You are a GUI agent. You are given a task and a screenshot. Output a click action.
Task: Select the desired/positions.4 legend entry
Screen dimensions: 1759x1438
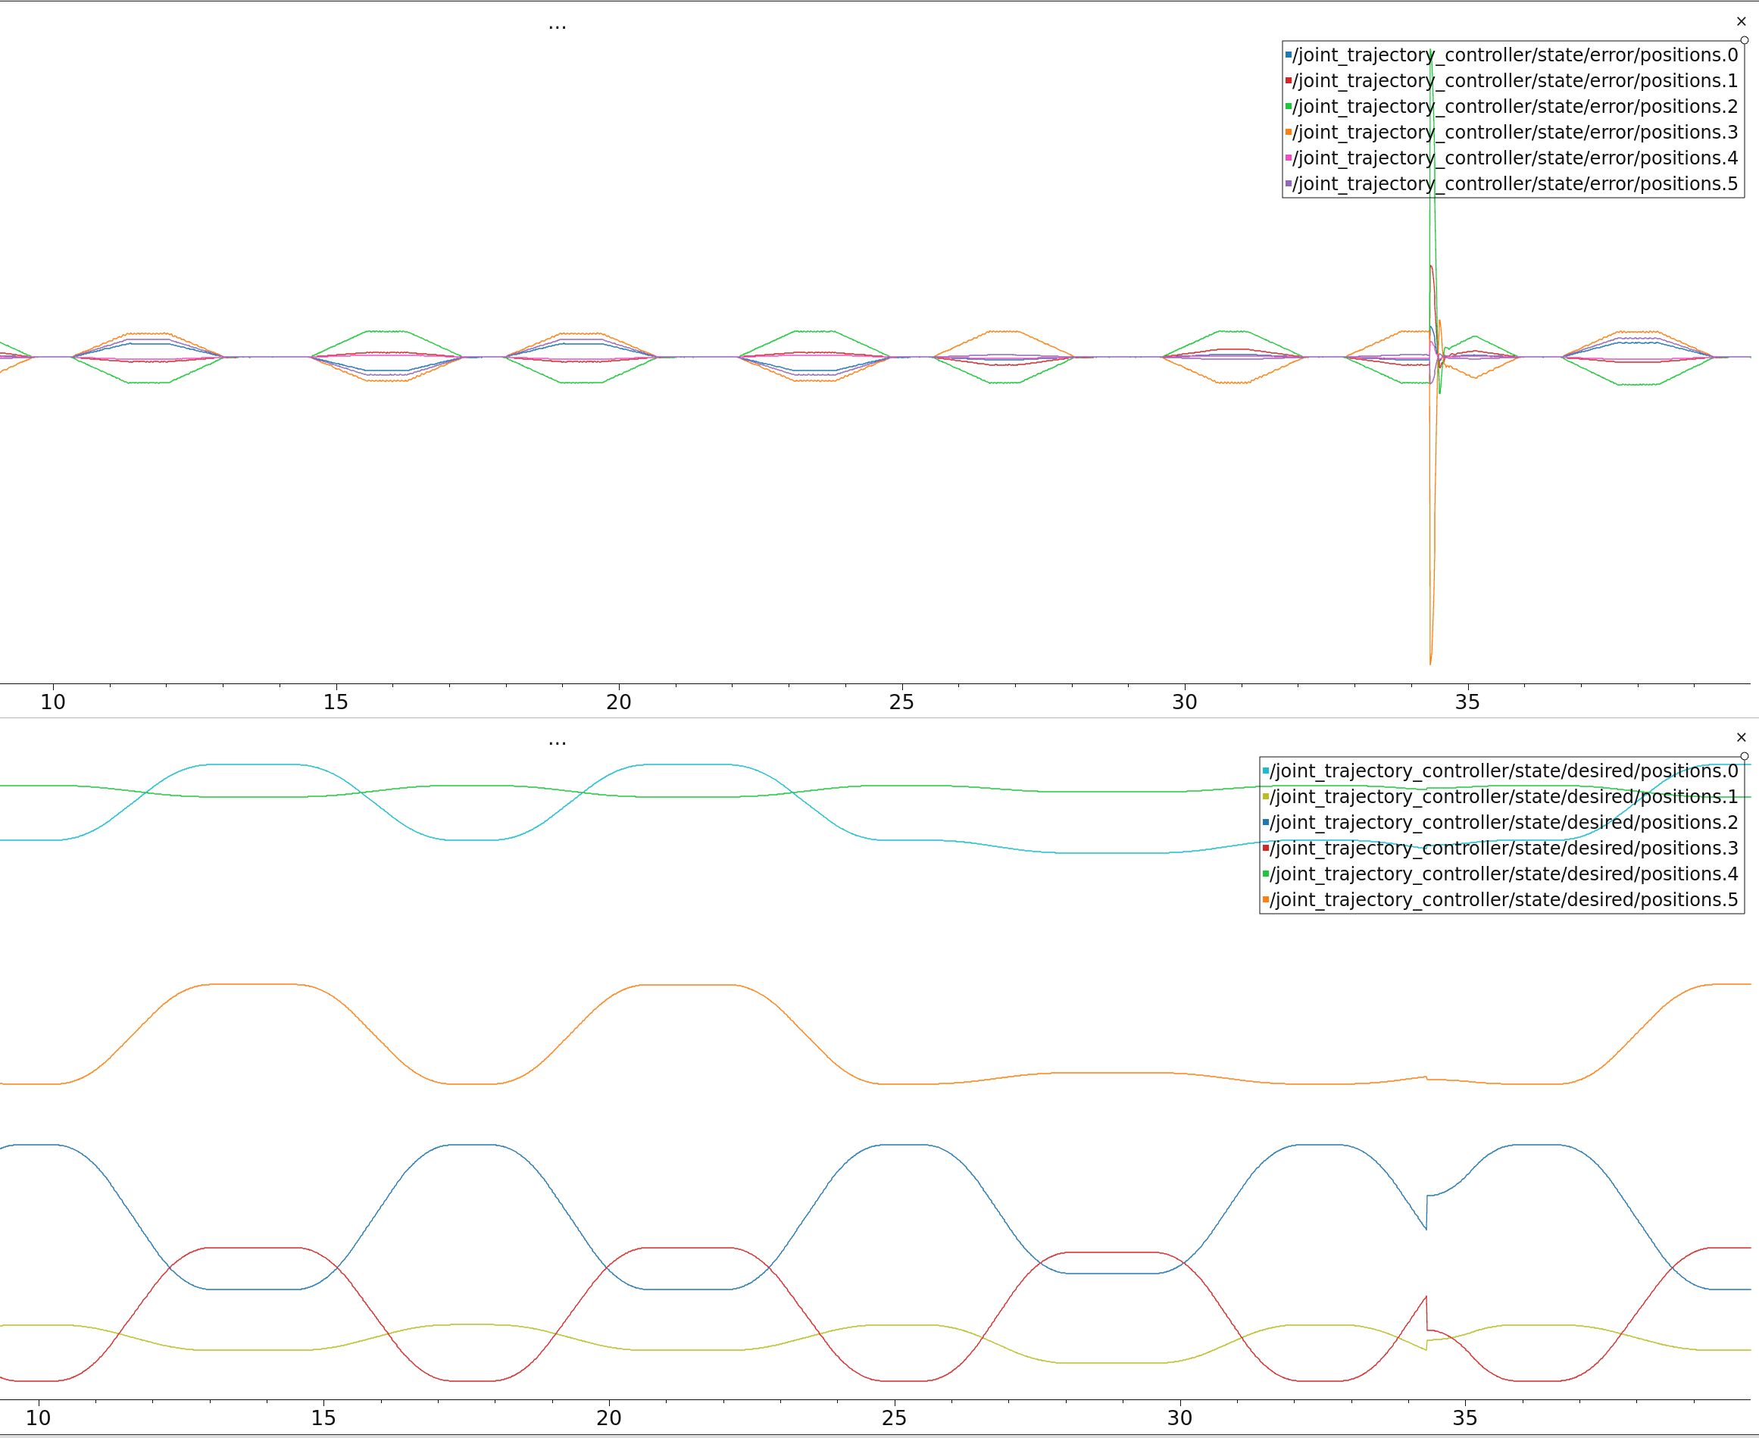point(1503,874)
